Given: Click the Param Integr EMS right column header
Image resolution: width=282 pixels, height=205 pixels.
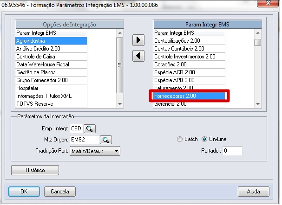Looking at the screenshot, I should (x=207, y=25).
